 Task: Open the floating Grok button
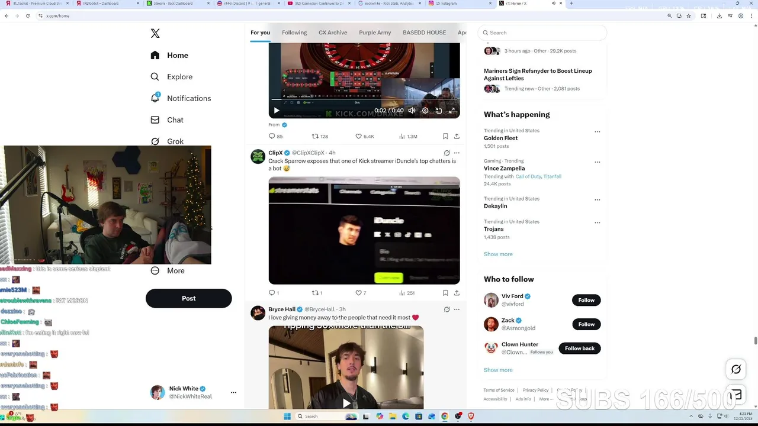click(x=736, y=369)
